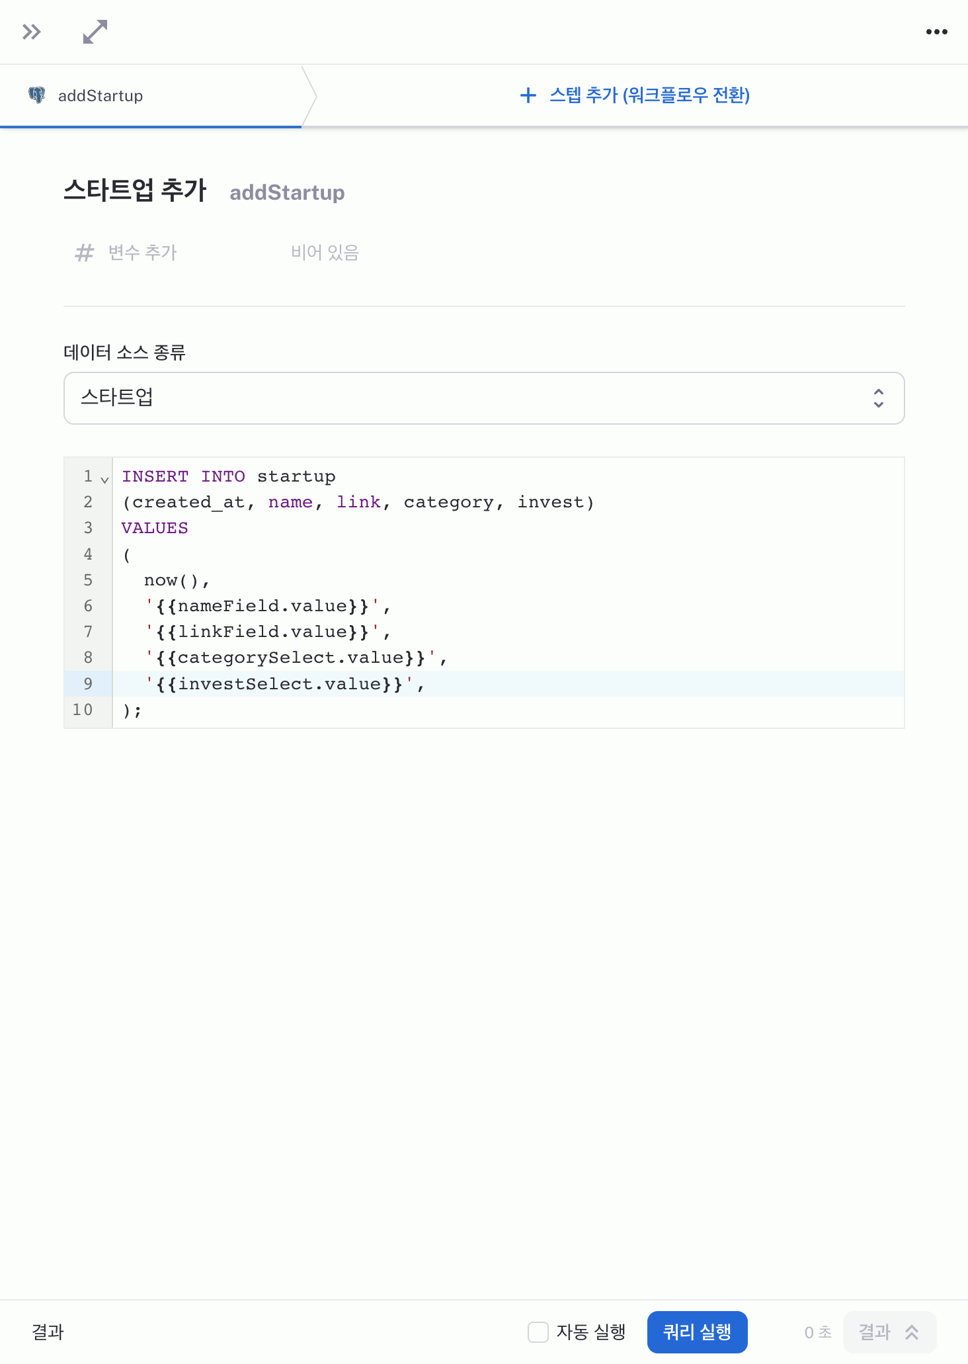Run query with 쿼리 실행 button
The image size is (968, 1364).
[x=697, y=1332]
